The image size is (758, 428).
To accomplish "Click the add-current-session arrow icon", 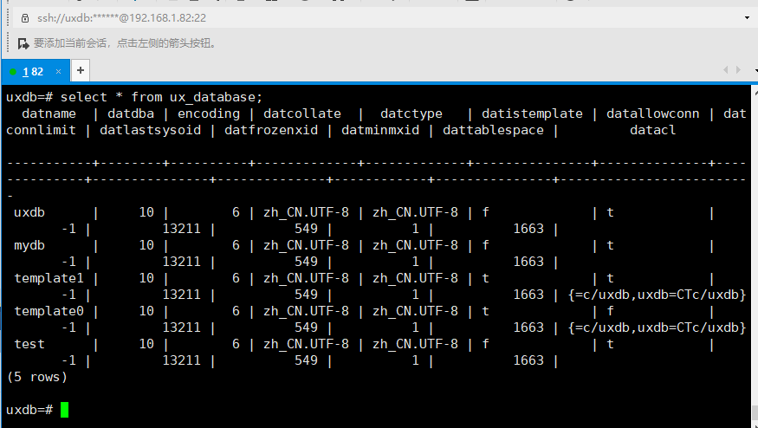I will (x=23, y=42).
